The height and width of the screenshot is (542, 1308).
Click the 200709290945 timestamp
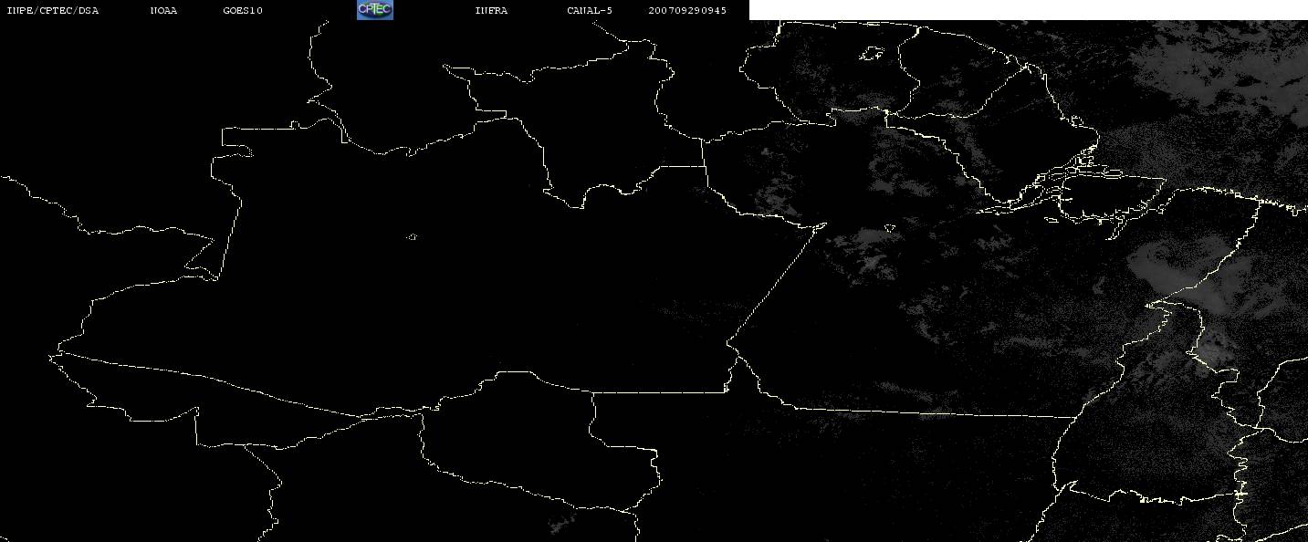[687, 11]
